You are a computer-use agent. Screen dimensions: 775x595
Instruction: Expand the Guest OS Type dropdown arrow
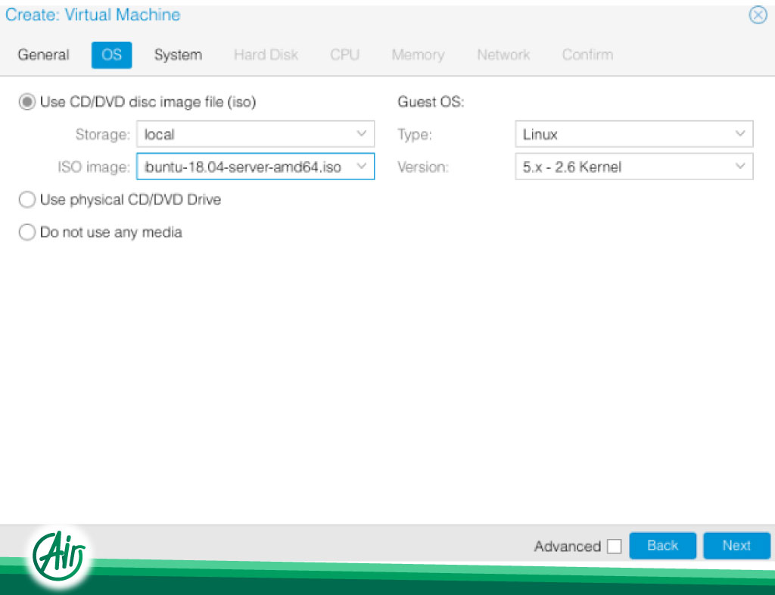740,134
